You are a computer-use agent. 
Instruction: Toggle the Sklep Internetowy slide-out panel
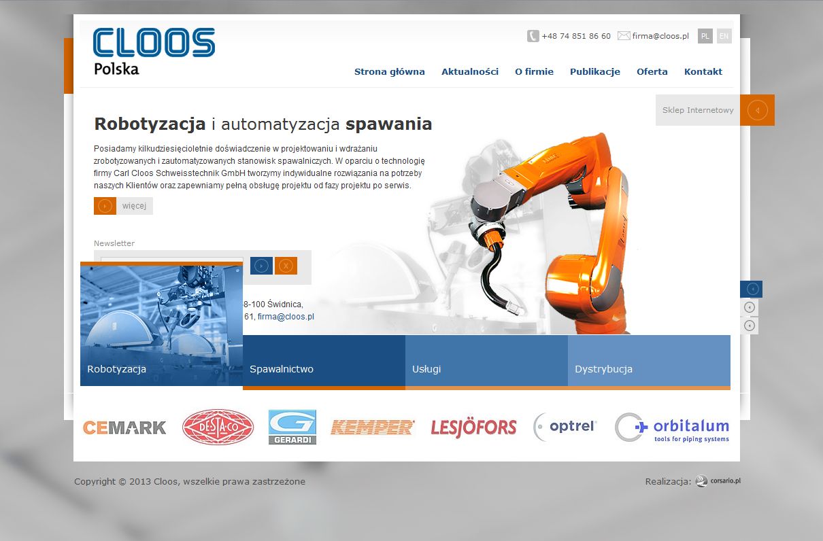[x=758, y=109]
